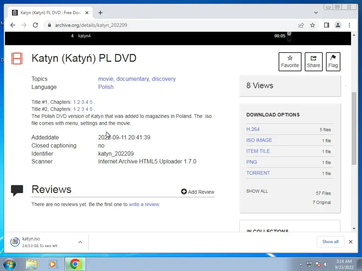Jump to Title #1 chapter 3
Image resolution: width=362 pixels, height=271 pixels.
83,102
